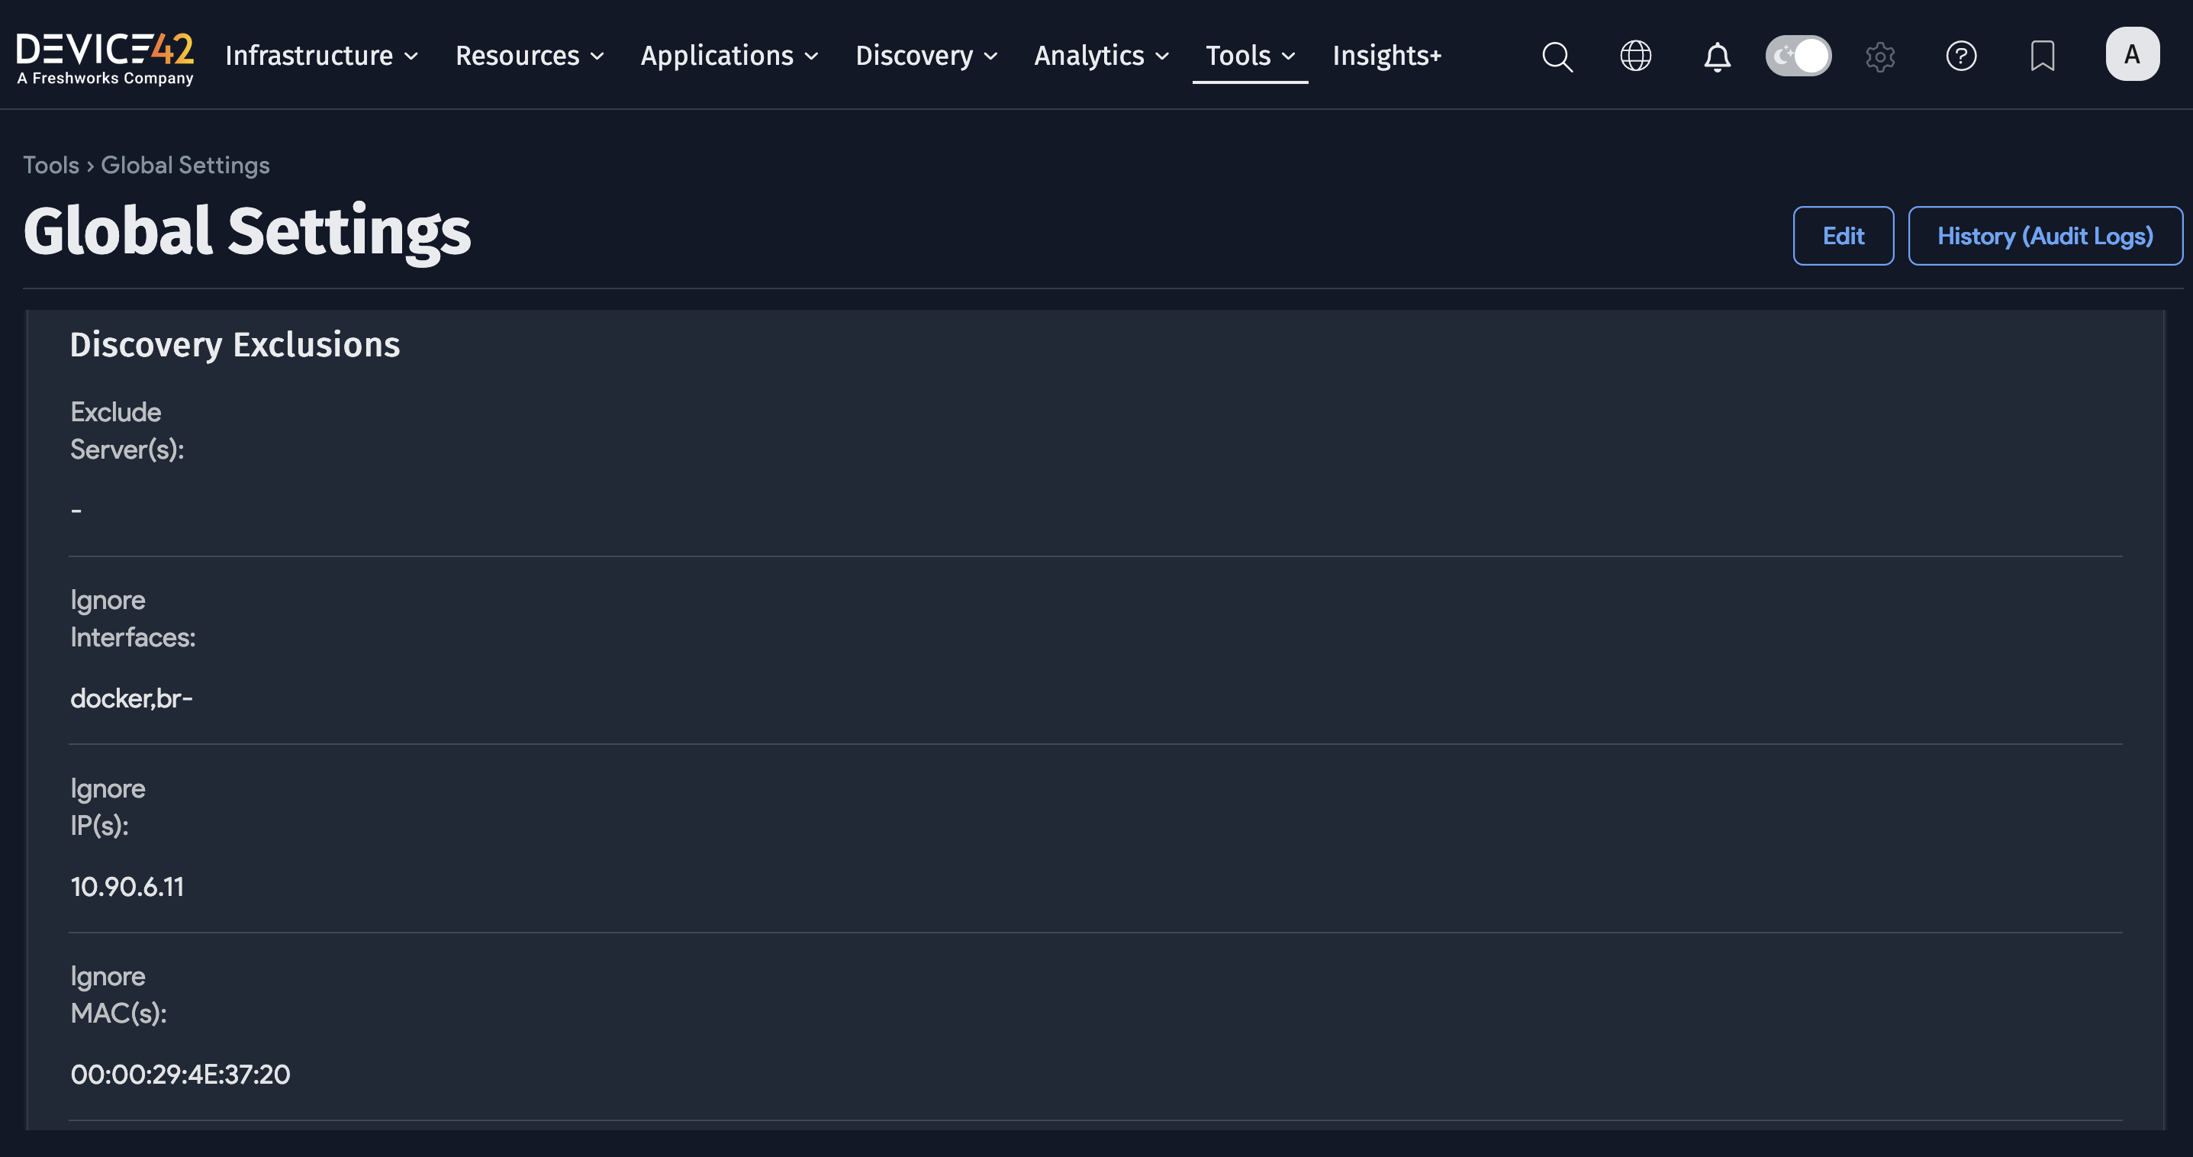Expand the Applications dropdown menu
This screenshot has height=1157, width=2193.
(729, 56)
